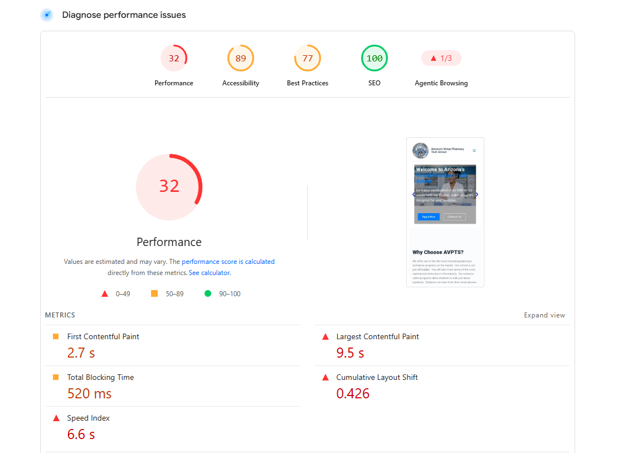Open the 'See calculator' link
The image size is (637, 453).
click(x=210, y=273)
